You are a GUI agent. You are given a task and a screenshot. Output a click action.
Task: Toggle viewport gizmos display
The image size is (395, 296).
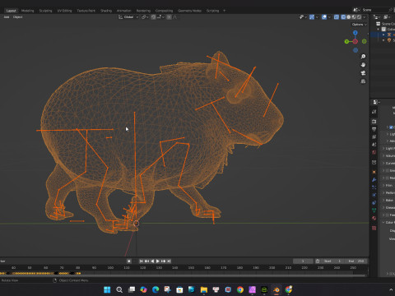pos(312,17)
